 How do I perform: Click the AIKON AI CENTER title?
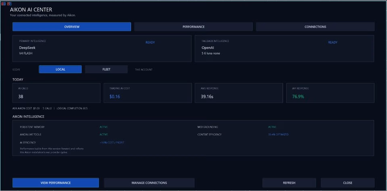click(31, 10)
